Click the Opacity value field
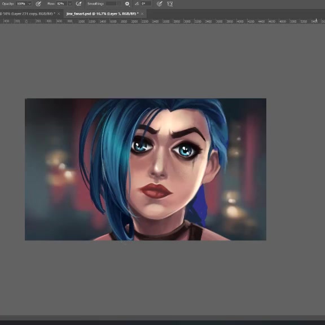325x325 pixels. tap(21, 4)
